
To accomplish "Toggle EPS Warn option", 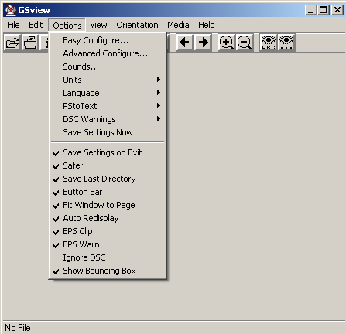I will pyautogui.click(x=108, y=244).
